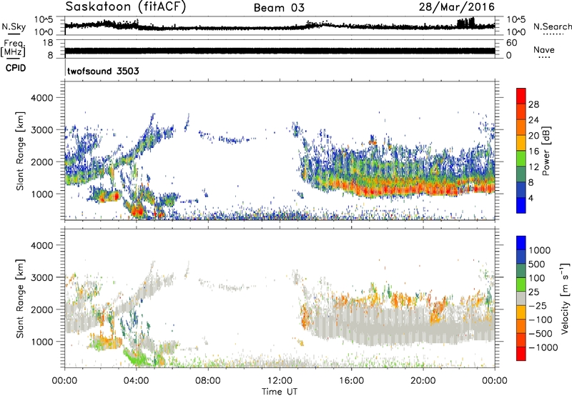Click the '08:00' time tick label
This screenshot has width=572, height=396.
click(x=208, y=381)
